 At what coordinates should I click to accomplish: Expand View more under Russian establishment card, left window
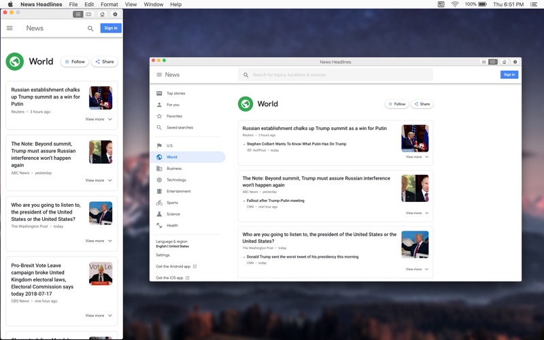click(x=99, y=119)
